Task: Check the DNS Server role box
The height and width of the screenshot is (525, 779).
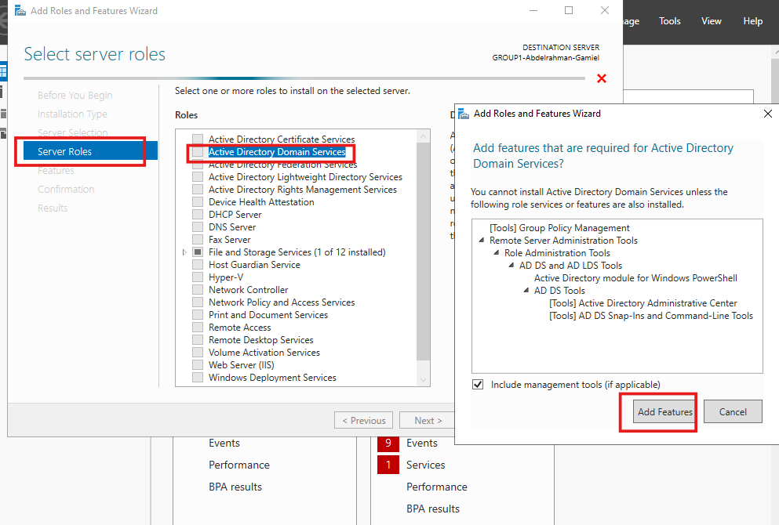Action: [x=198, y=227]
